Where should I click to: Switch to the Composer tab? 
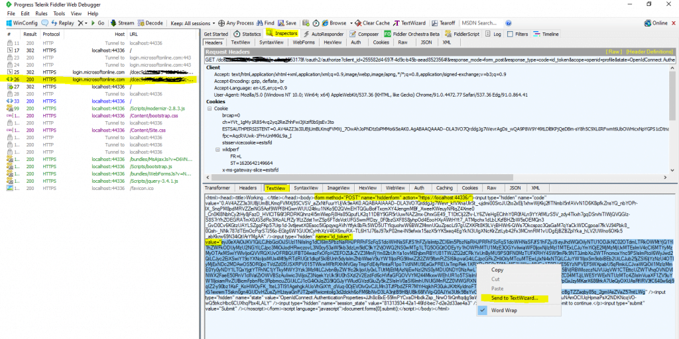364,34
